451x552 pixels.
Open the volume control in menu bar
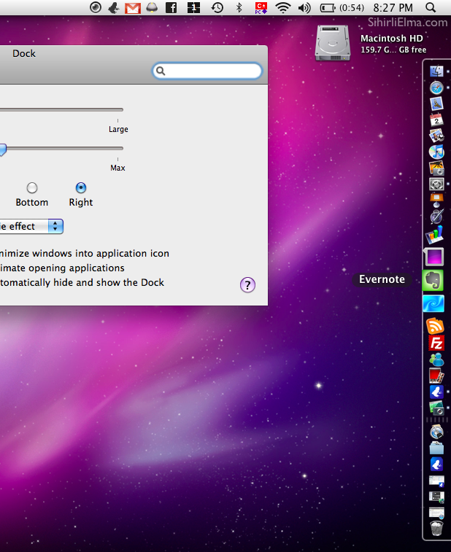tap(304, 8)
